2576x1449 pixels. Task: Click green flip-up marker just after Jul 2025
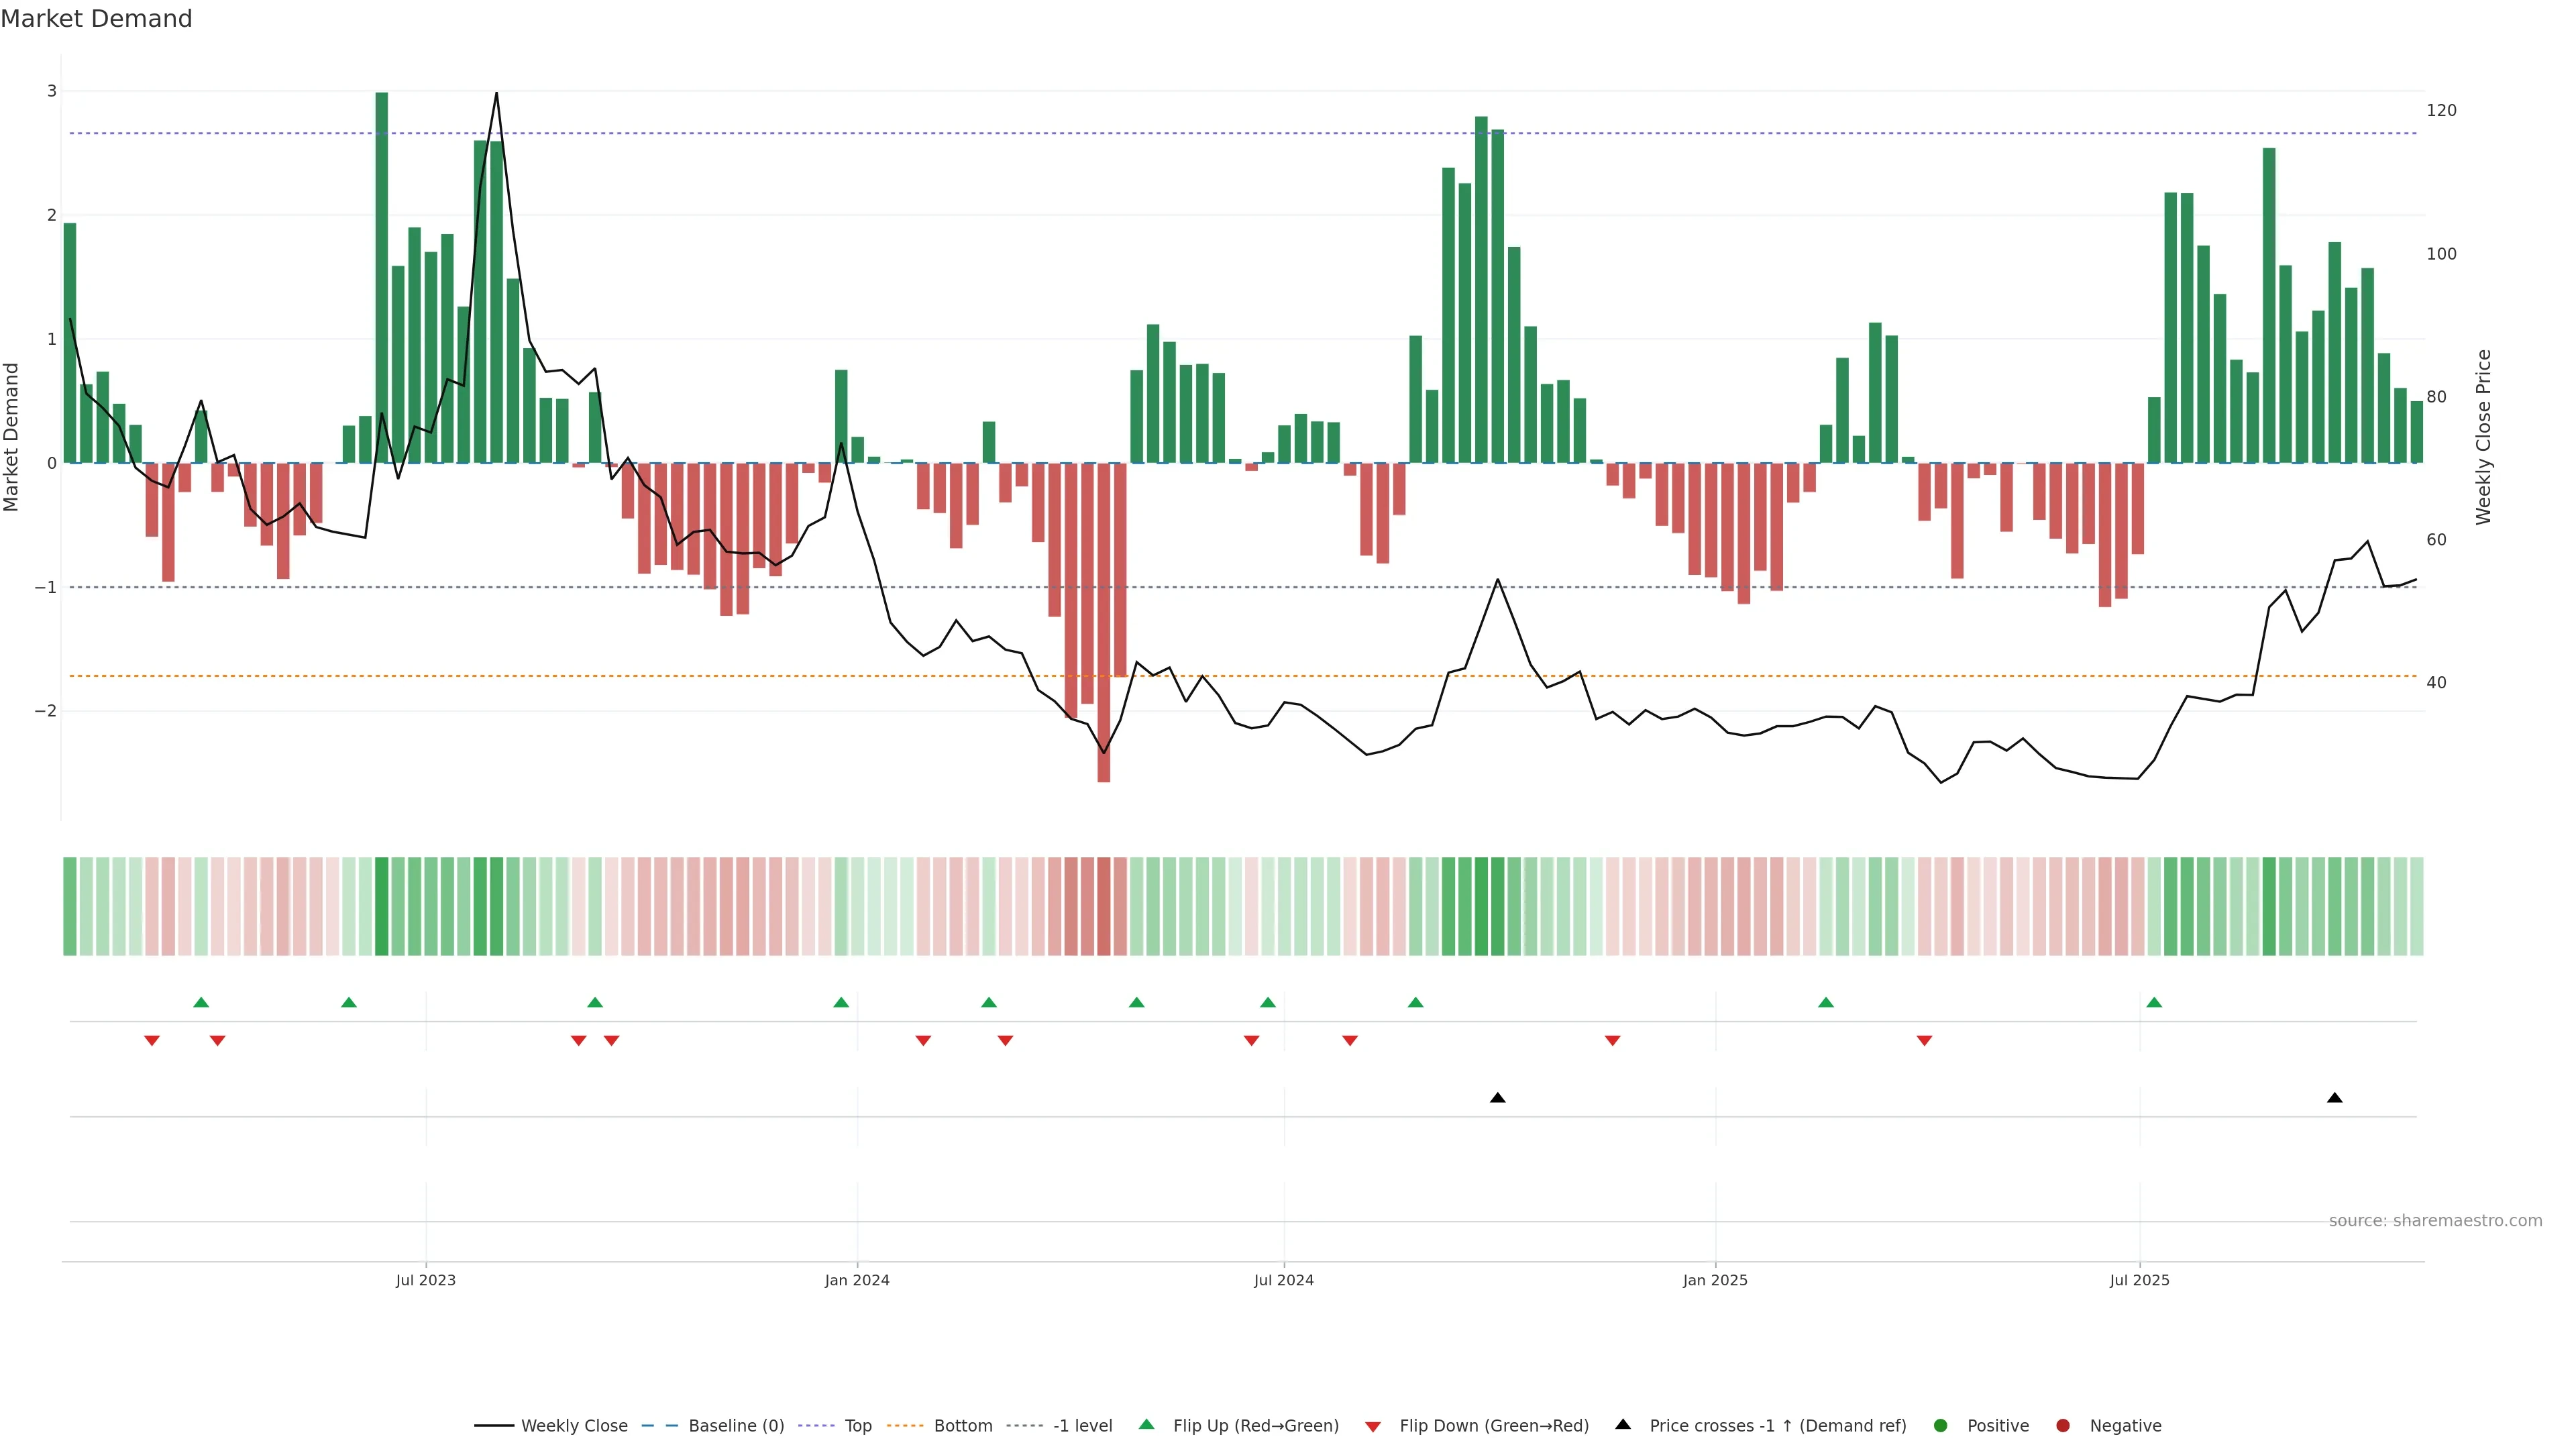point(2154,1003)
